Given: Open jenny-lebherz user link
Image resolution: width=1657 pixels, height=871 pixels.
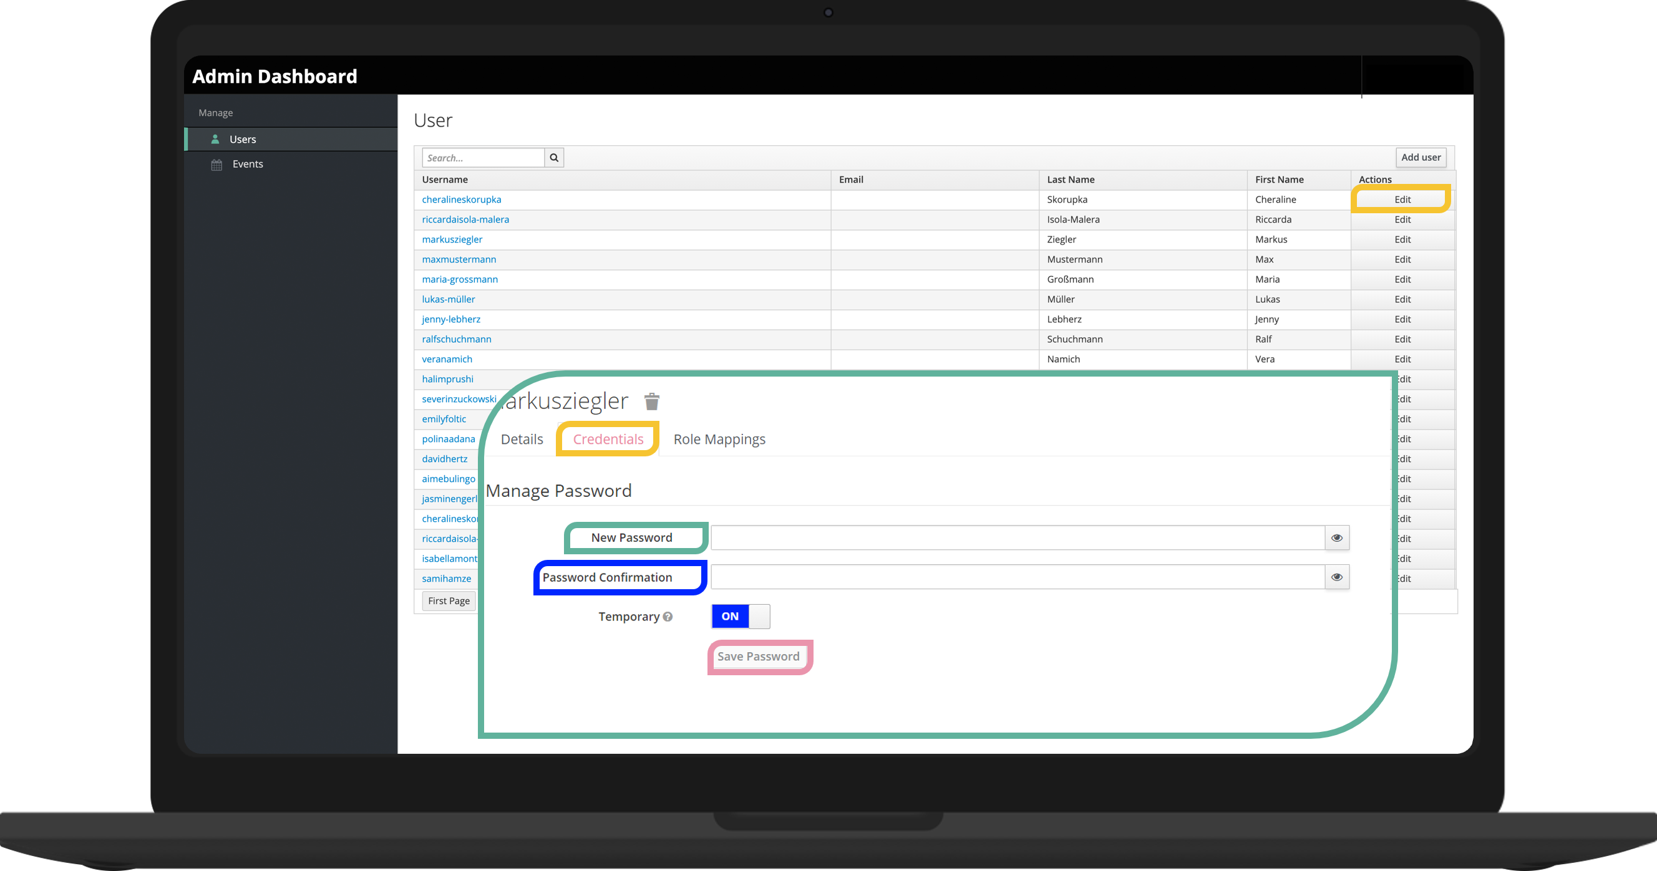Looking at the screenshot, I should tap(451, 319).
